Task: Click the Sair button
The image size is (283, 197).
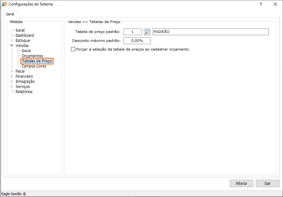Action: pyautogui.click(x=267, y=183)
